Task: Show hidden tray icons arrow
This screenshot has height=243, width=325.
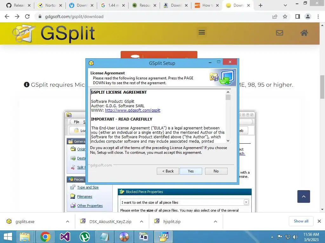Action: click(x=272, y=237)
